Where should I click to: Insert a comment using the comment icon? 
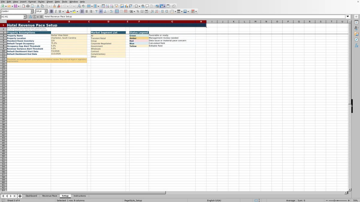[x=147, y=6]
